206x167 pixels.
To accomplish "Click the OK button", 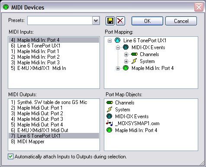I will click(x=147, y=21).
